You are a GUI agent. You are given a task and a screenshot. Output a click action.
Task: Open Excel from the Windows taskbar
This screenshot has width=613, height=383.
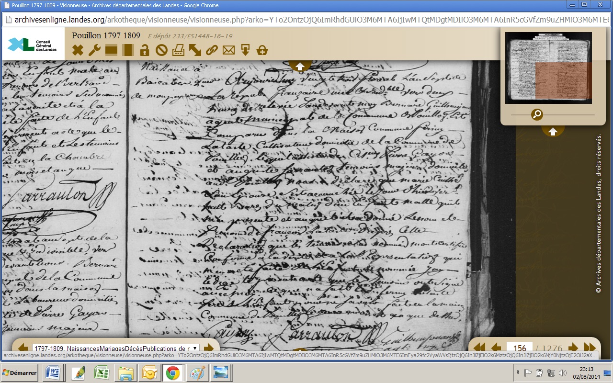[101, 373]
